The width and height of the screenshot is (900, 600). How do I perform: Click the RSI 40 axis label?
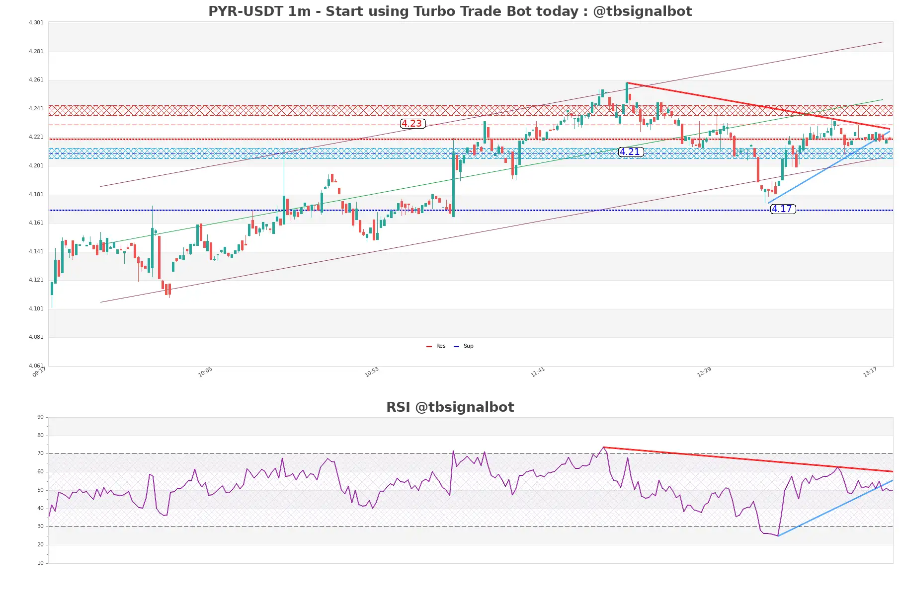pyautogui.click(x=40, y=508)
